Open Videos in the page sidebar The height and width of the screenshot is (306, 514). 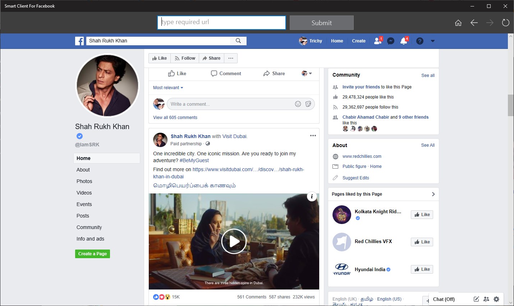click(84, 193)
